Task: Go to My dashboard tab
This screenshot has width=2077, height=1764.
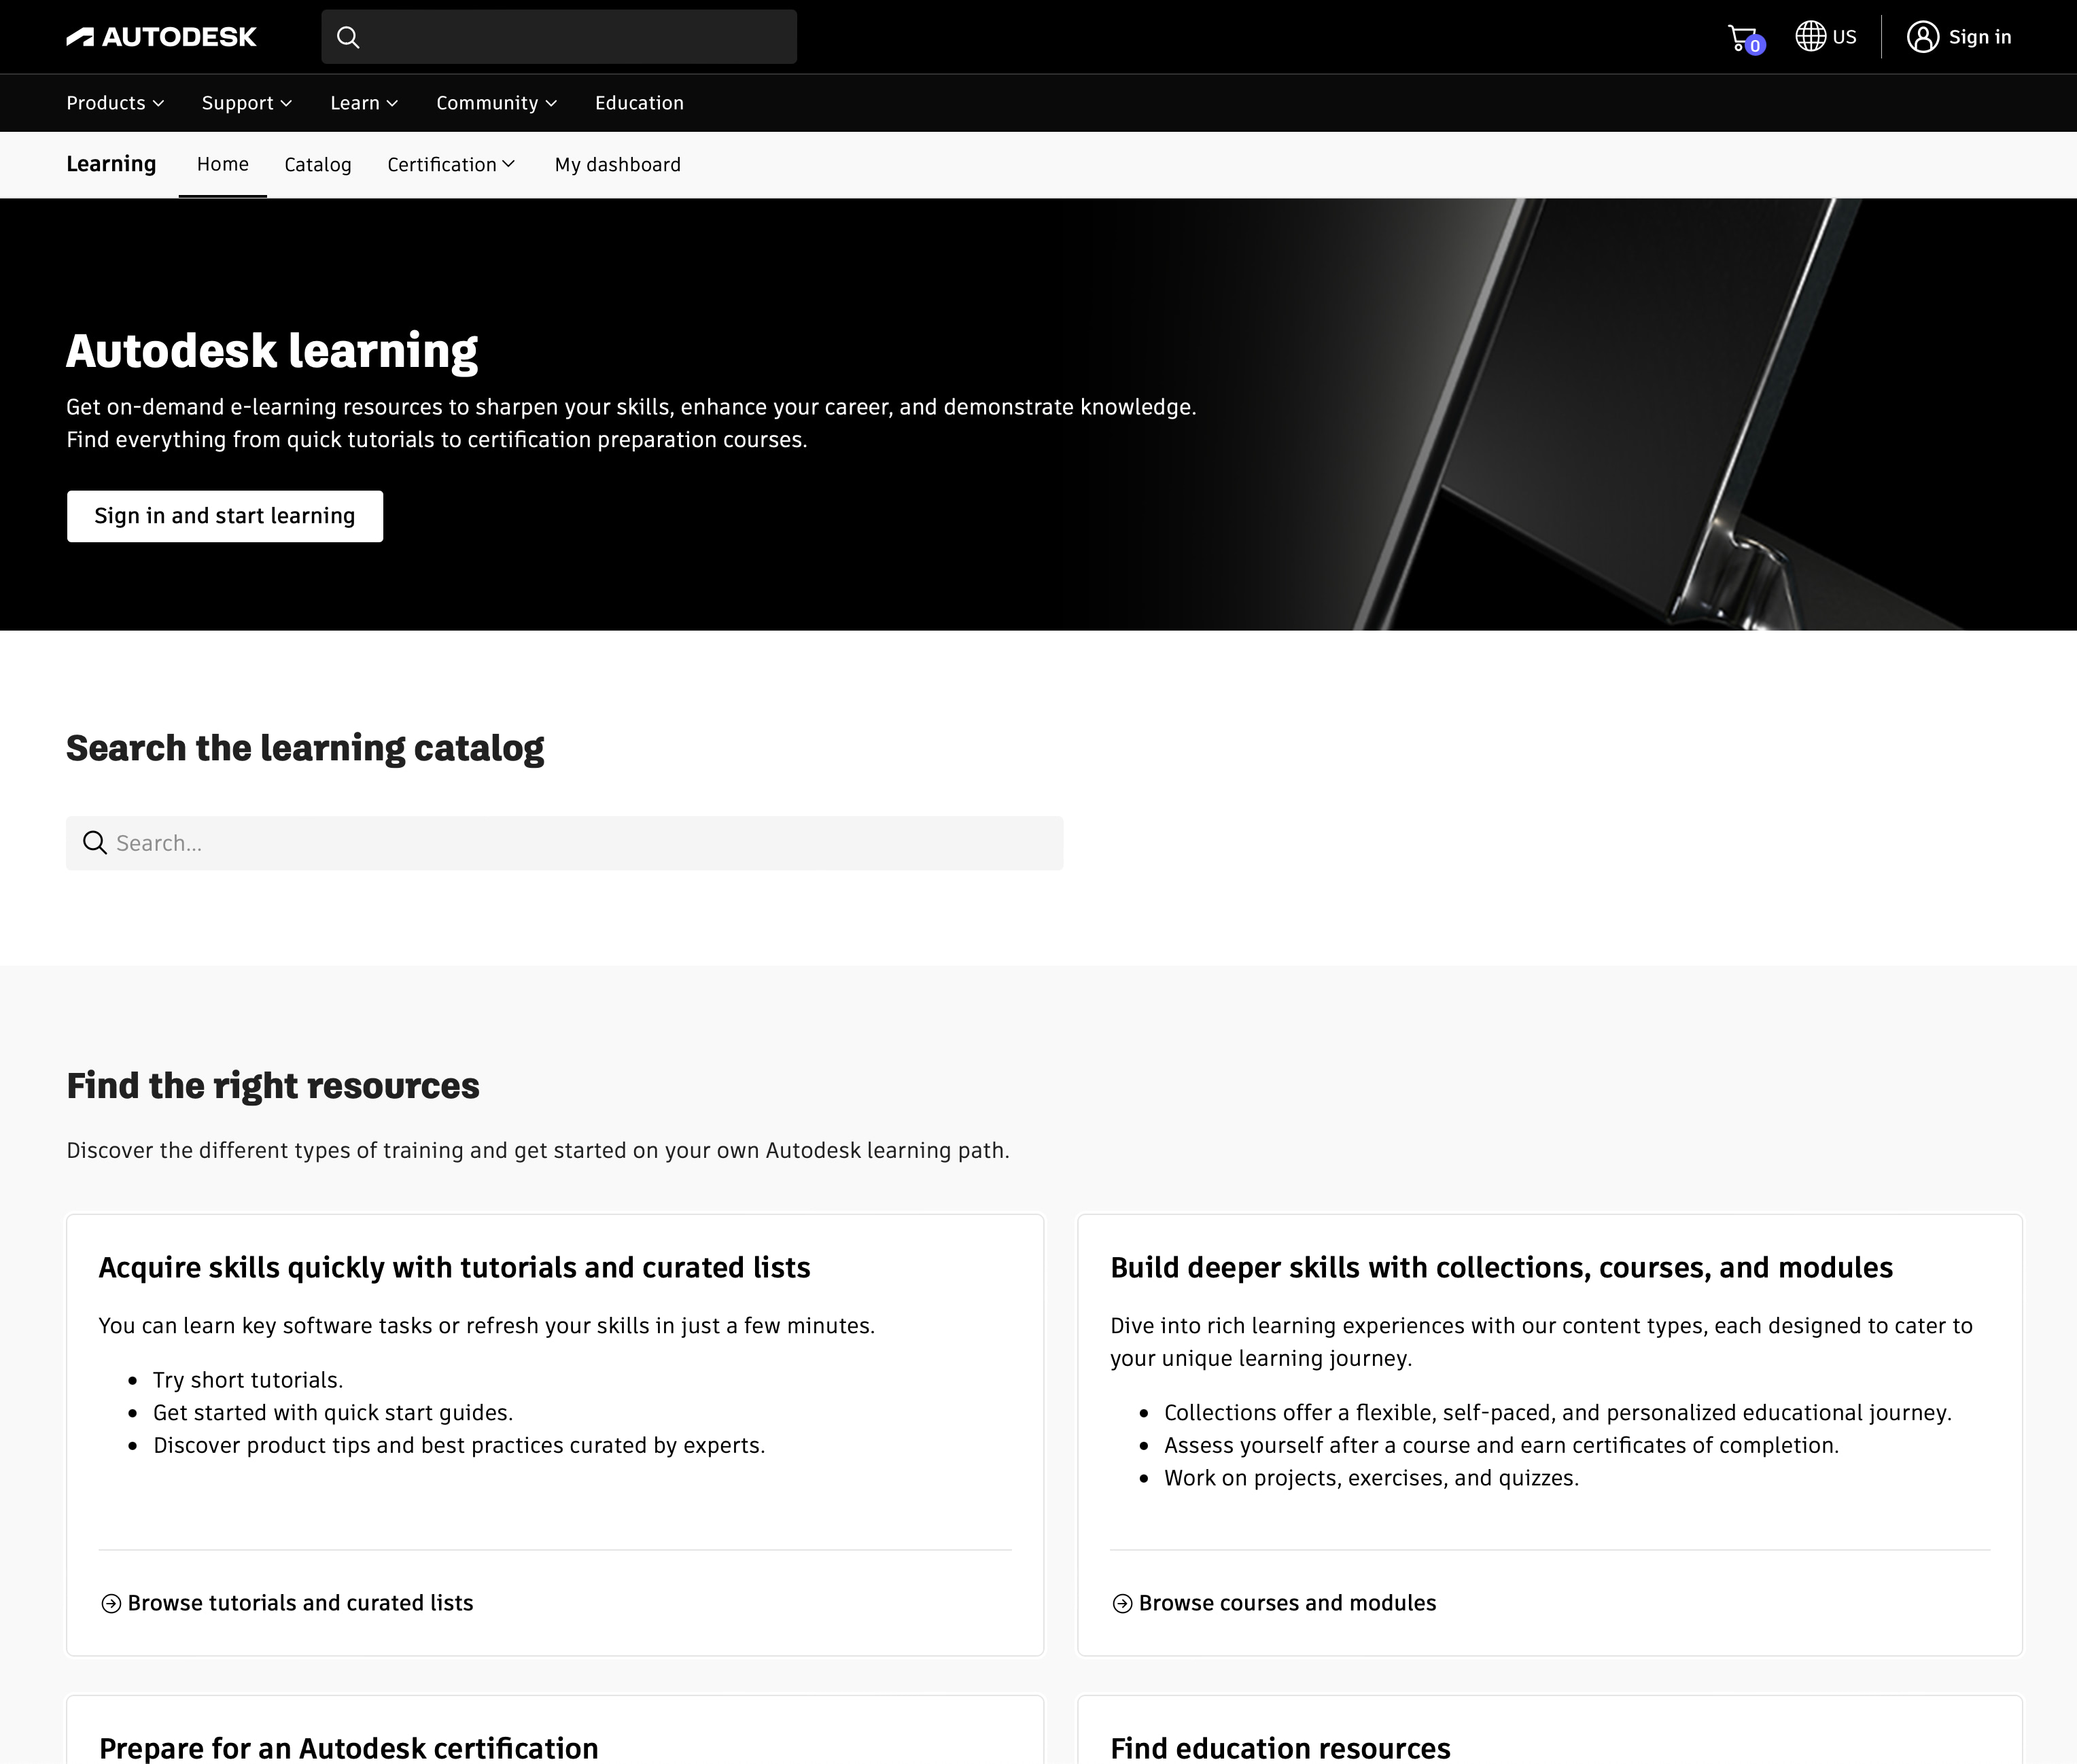Action: click(618, 165)
